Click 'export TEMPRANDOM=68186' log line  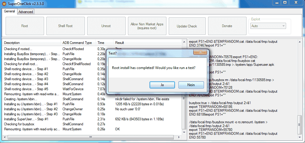pyautogui.click(x=211, y=107)
